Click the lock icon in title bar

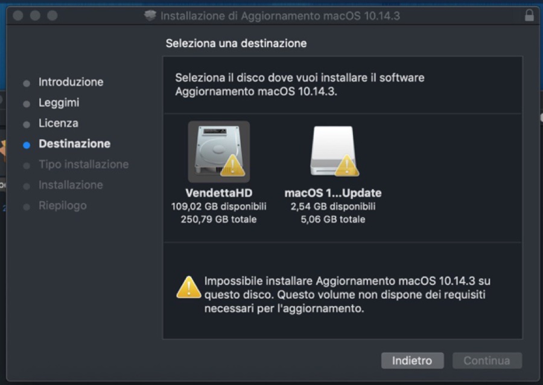[x=529, y=16]
